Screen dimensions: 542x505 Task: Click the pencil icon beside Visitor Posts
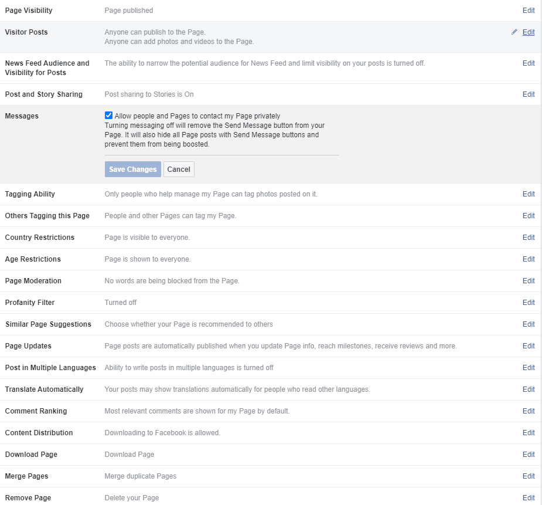point(514,32)
